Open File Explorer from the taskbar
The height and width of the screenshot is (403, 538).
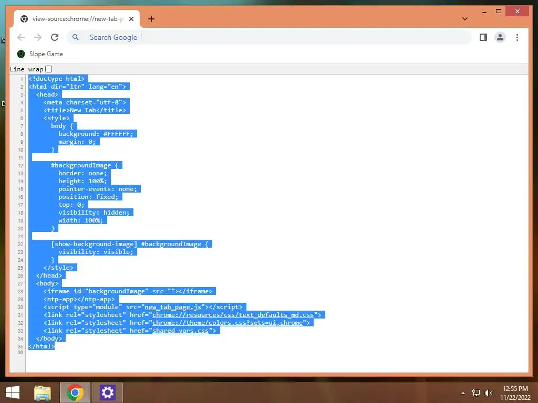[x=43, y=393]
